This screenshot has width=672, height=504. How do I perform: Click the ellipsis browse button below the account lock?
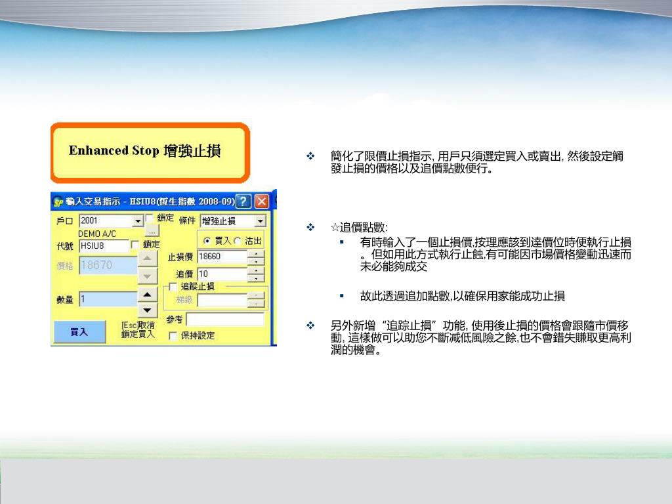click(152, 231)
